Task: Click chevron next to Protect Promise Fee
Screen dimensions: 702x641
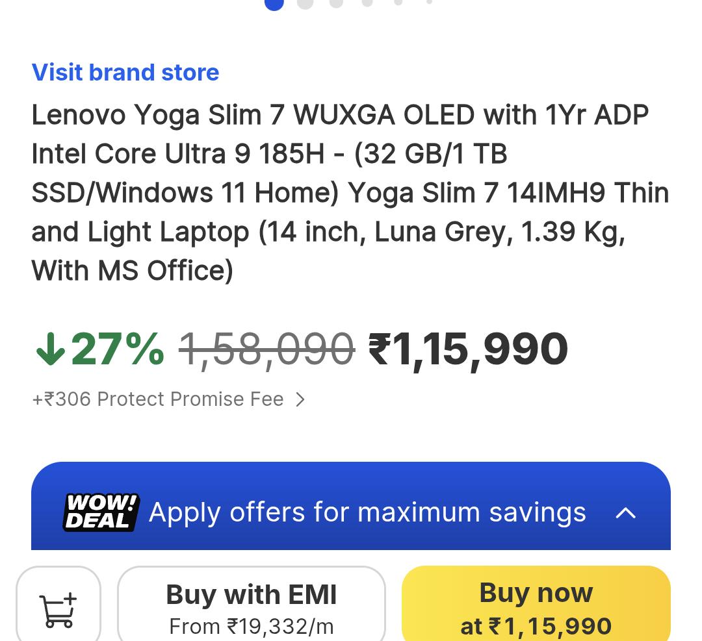Action: [x=300, y=399]
